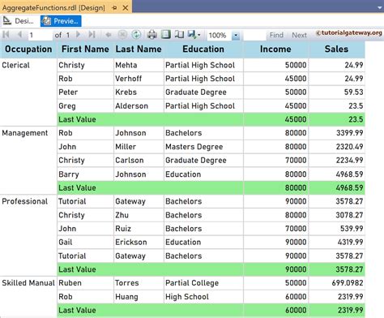The height and width of the screenshot is (318, 384).
Task: Click the 100% zoom combo box
Action: 224,35
